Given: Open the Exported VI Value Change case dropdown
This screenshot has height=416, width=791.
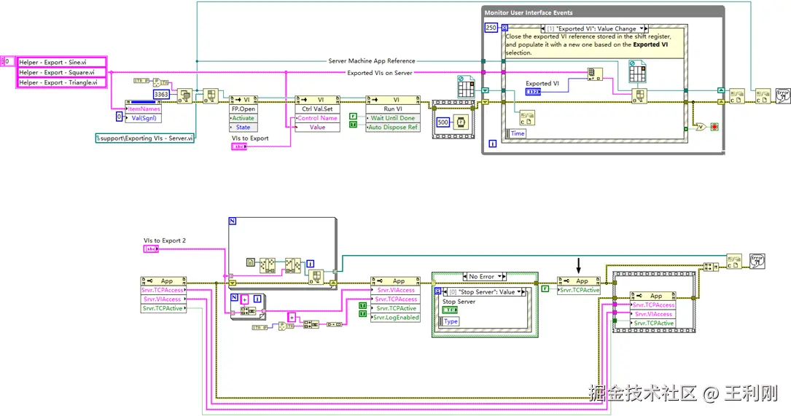Looking at the screenshot, I should [x=642, y=28].
